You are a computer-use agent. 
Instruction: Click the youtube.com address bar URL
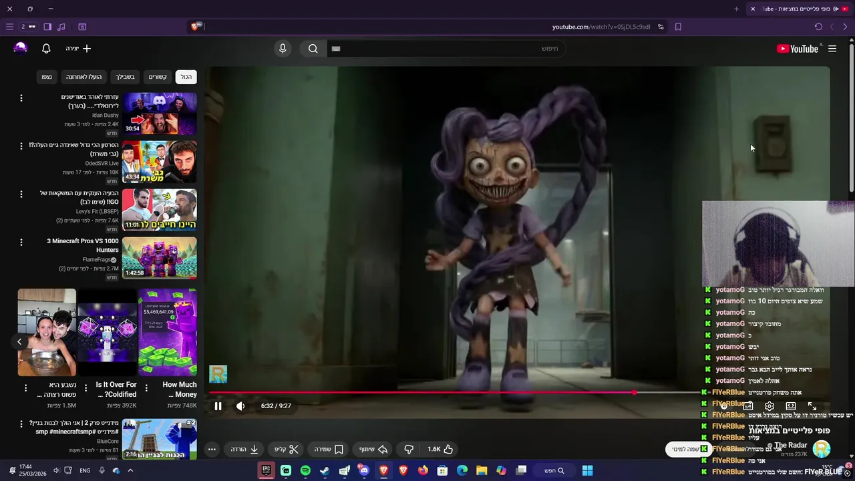coord(601,27)
